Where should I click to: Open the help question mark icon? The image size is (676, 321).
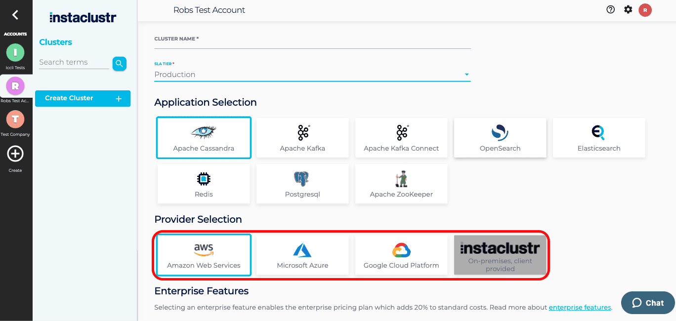[610, 9]
